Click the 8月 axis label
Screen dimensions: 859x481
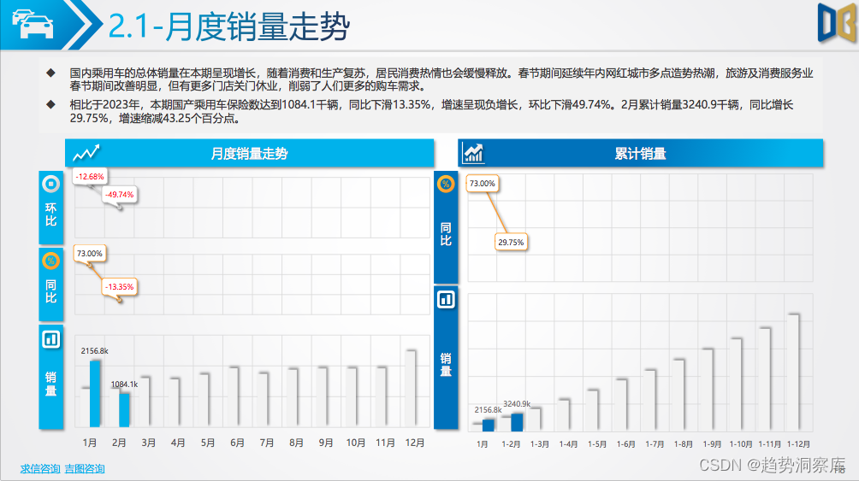point(296,443)
